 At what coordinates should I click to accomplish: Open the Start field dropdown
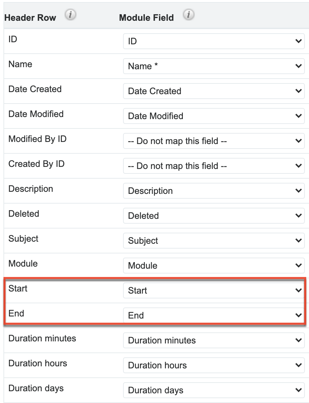point(214,290)
